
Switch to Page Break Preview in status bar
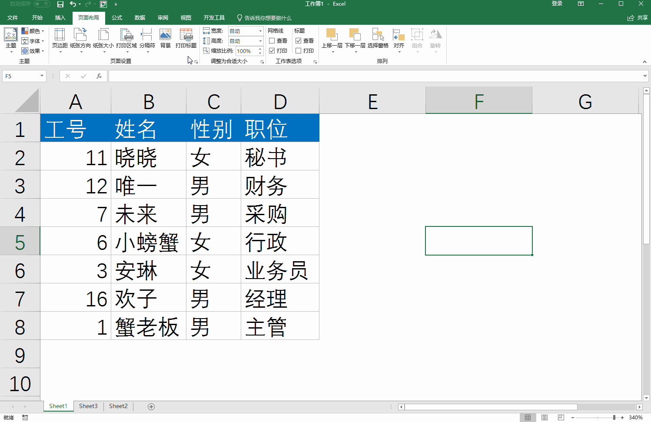point(561,418)
